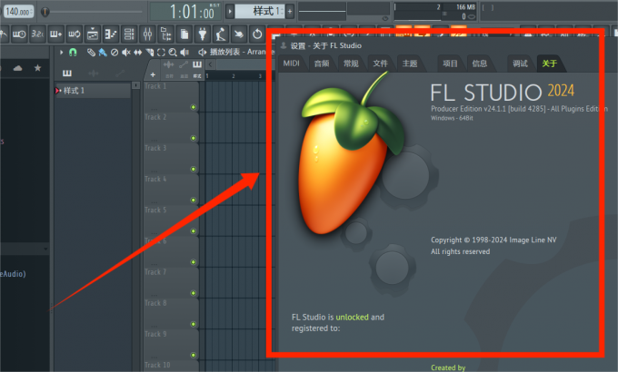
Task: Select the dashed-square selection tool in playlist
Action: coord(161,52)
